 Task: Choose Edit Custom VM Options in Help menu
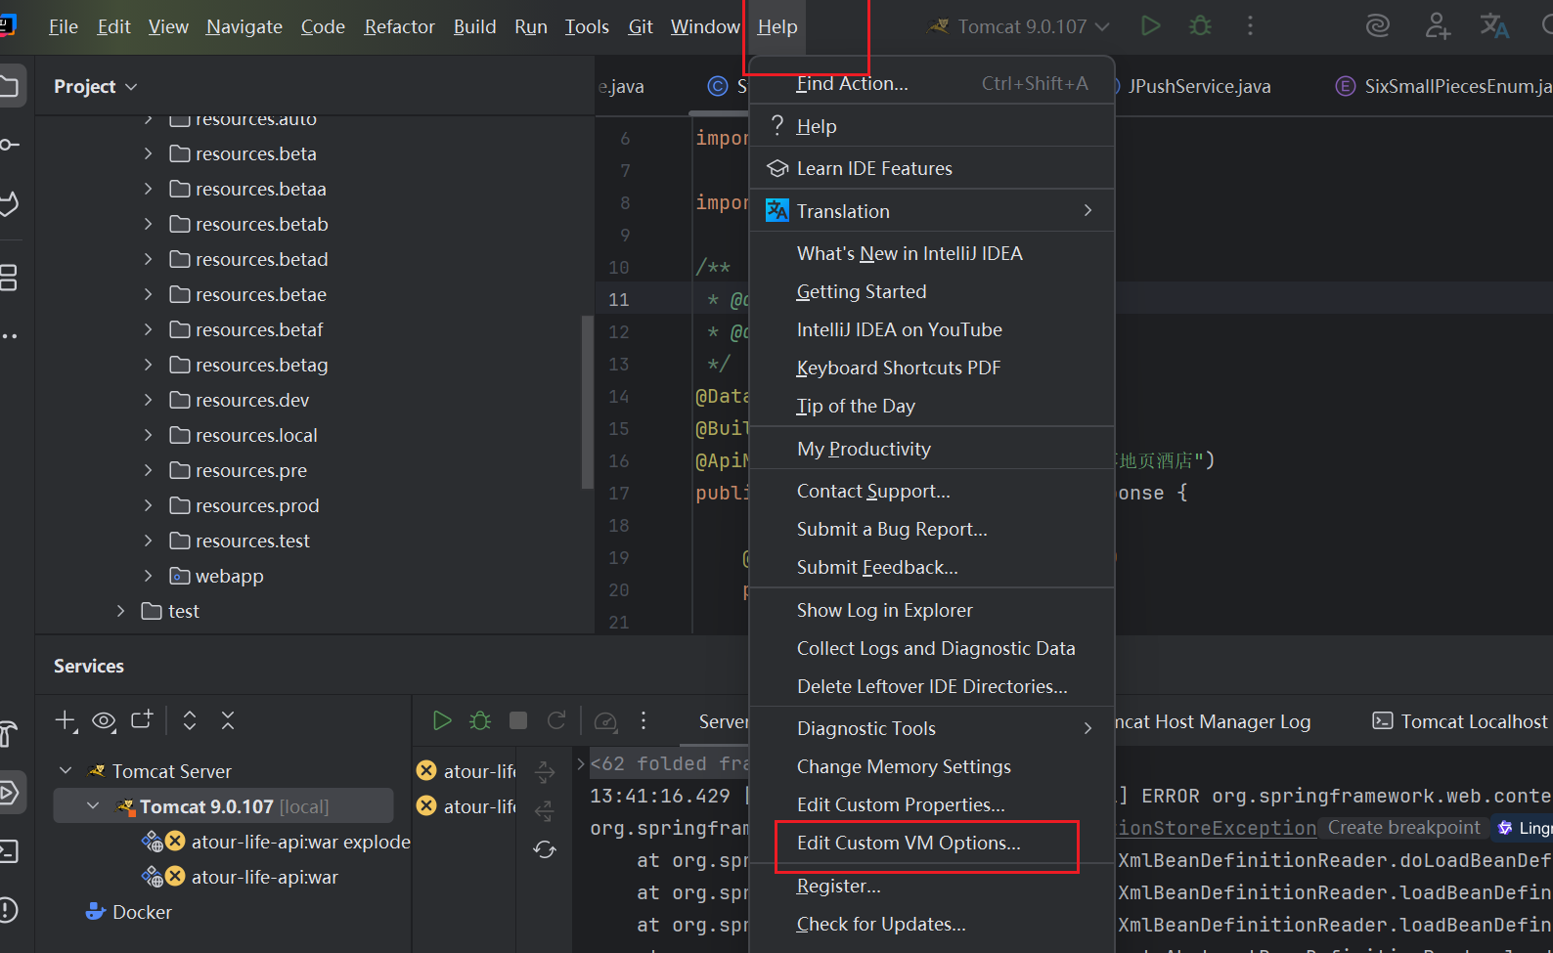click(932, 843)
